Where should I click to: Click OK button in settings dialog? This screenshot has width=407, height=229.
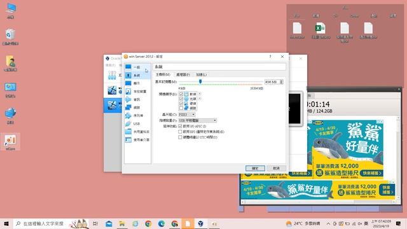[x=255, y=168]
